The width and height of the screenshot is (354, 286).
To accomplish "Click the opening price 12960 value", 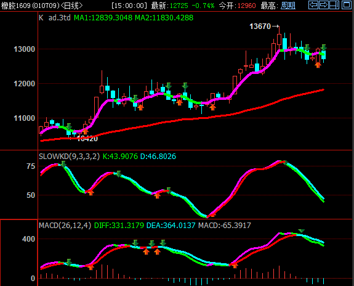I will coord(246,6).
